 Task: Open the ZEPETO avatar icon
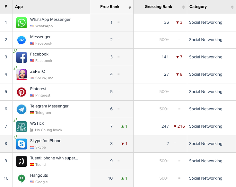22,75
